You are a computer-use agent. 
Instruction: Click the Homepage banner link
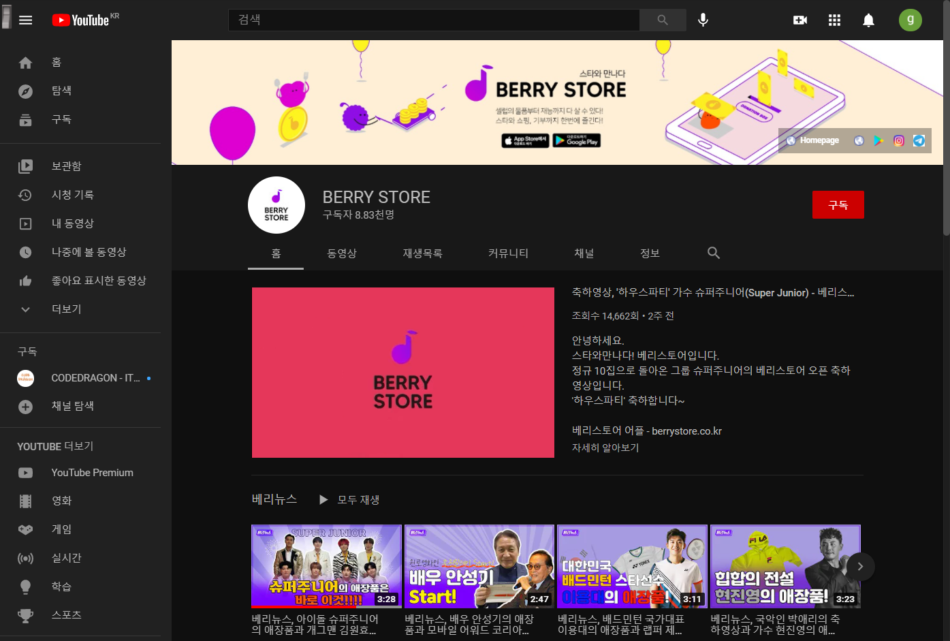[x=812, y=140]
